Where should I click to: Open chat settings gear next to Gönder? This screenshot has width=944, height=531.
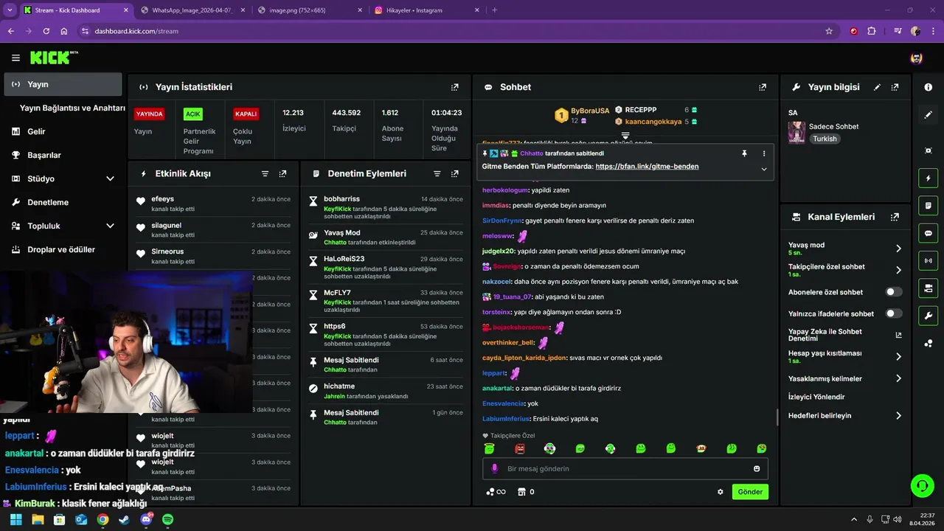tap(721, 492)
